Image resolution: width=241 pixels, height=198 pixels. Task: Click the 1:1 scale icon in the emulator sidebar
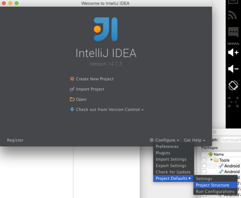pyautogui.click(x=233, y=102)
